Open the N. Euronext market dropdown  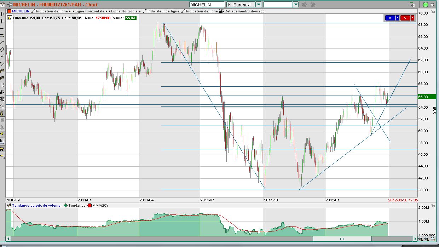click(x=258, y=5)
